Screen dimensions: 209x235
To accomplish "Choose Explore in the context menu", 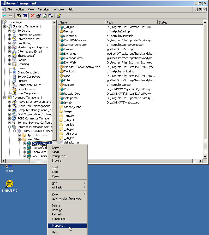I will [x=68, y=147].
